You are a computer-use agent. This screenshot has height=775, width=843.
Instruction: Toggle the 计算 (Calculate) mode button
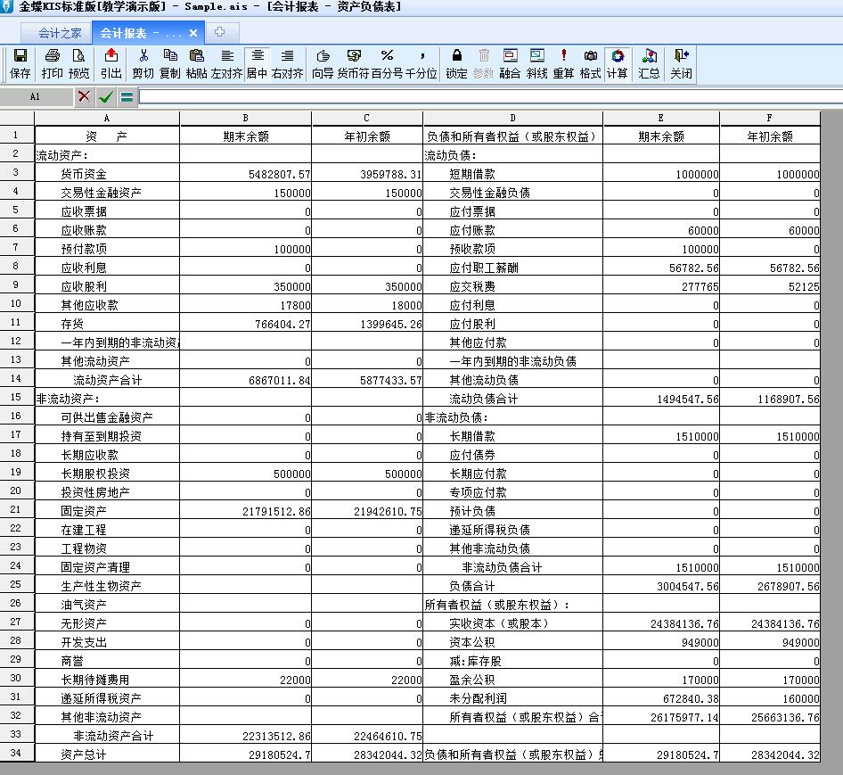click(x=617, y=63)
